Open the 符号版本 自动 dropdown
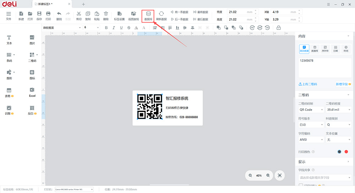355x193 pixels. pos(311,124)
